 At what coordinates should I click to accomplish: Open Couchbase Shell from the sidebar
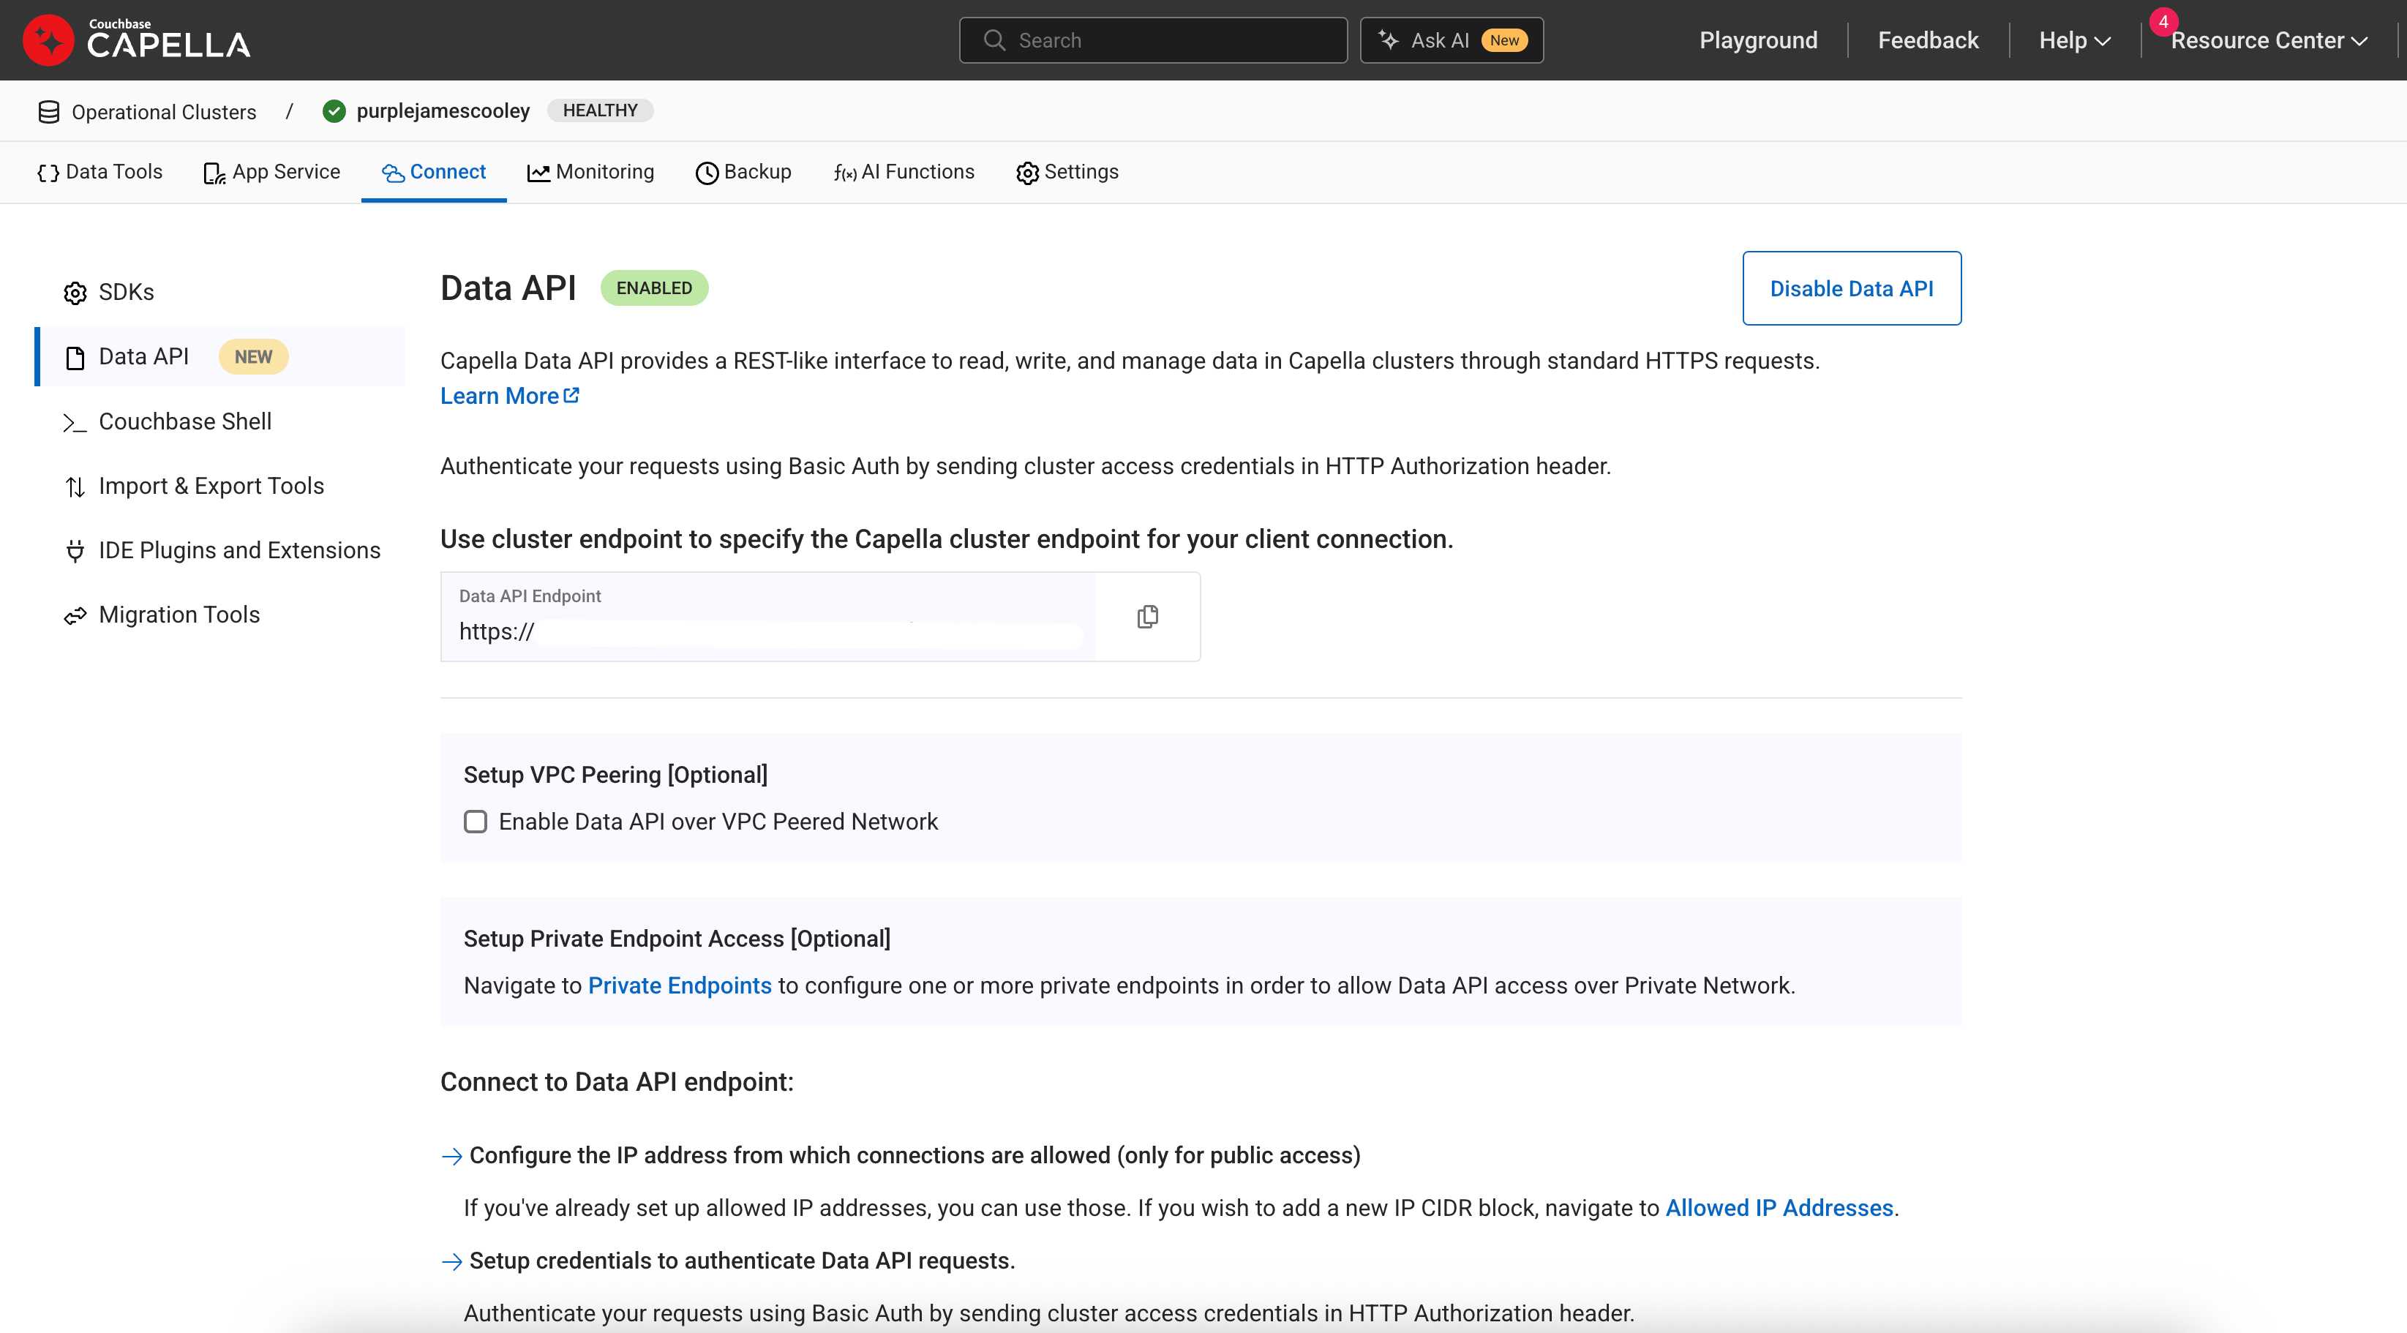click(185, 422)
